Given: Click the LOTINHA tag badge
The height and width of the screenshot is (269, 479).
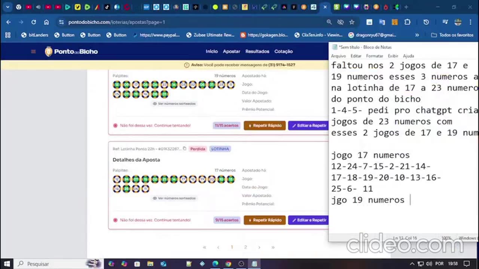Looking at the screenshot, I should click(x=220, y=149).
